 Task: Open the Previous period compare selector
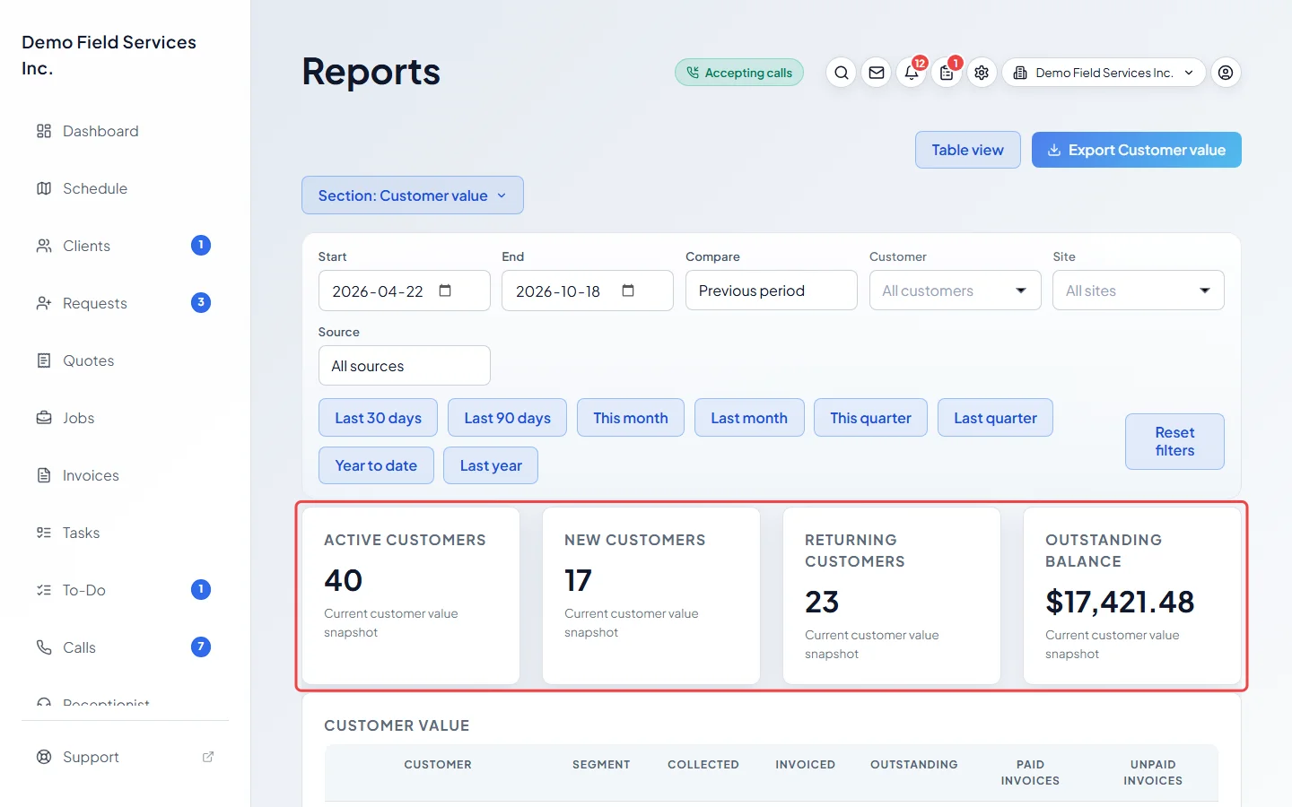(772, 291)
